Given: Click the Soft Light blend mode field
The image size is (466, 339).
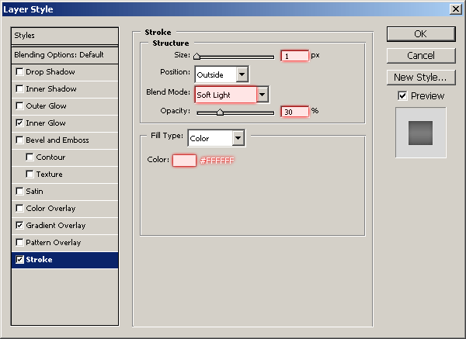Looking at the screenshot, I should point(225,95).
